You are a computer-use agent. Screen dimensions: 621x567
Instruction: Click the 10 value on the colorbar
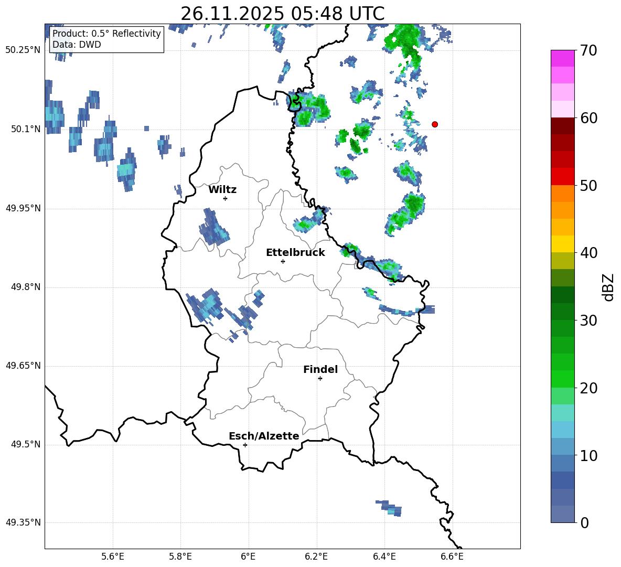click(588, 455)
